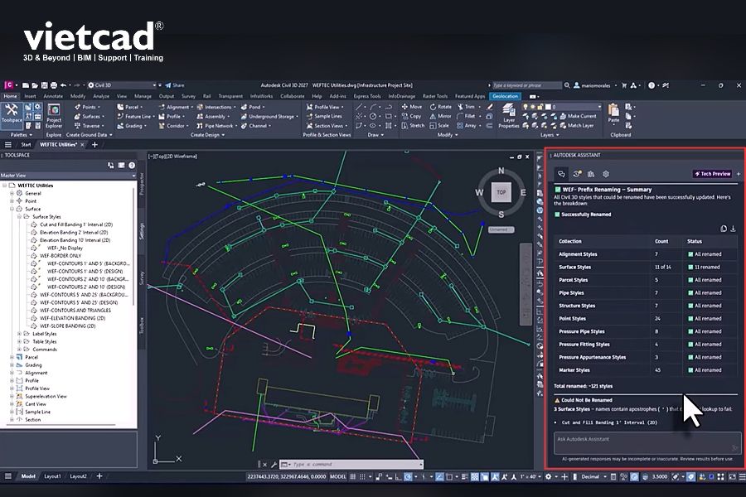Toggle grid display in status bar

click(x=353, y=476)
